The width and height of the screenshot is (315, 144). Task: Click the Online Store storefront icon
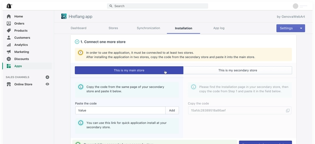pos(9,84)
